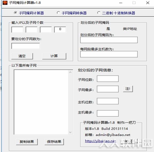Click the 复制结果 button

pyautogui.click(x=27, y=142)
